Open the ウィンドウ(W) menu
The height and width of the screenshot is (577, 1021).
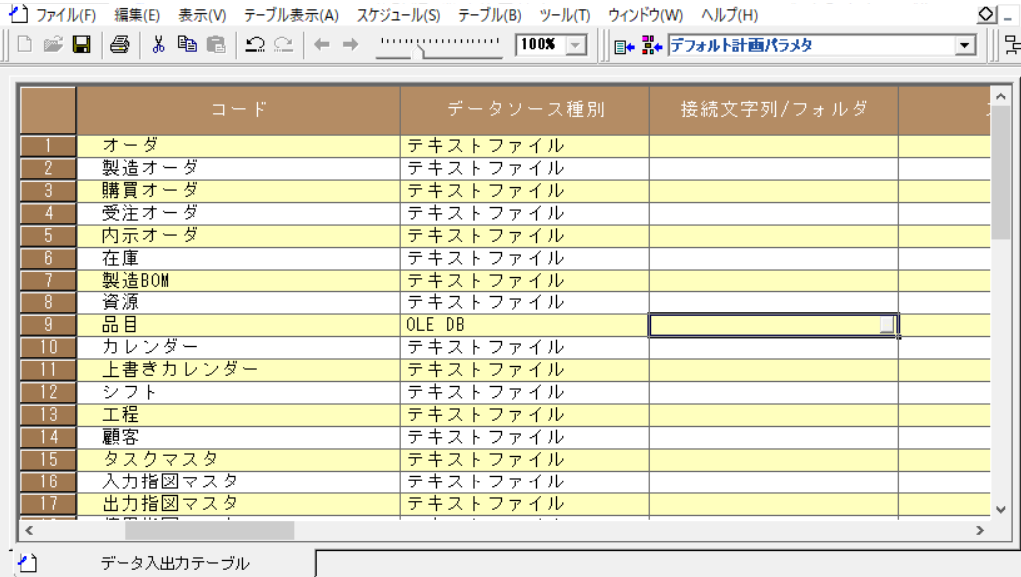[645, 14]
